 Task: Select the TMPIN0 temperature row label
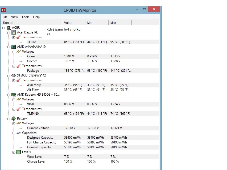(x=33, y=114)
